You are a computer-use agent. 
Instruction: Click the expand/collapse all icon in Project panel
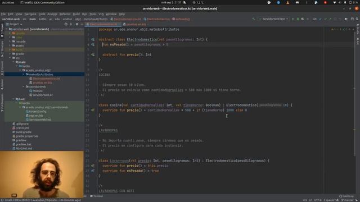coord(71,24)
